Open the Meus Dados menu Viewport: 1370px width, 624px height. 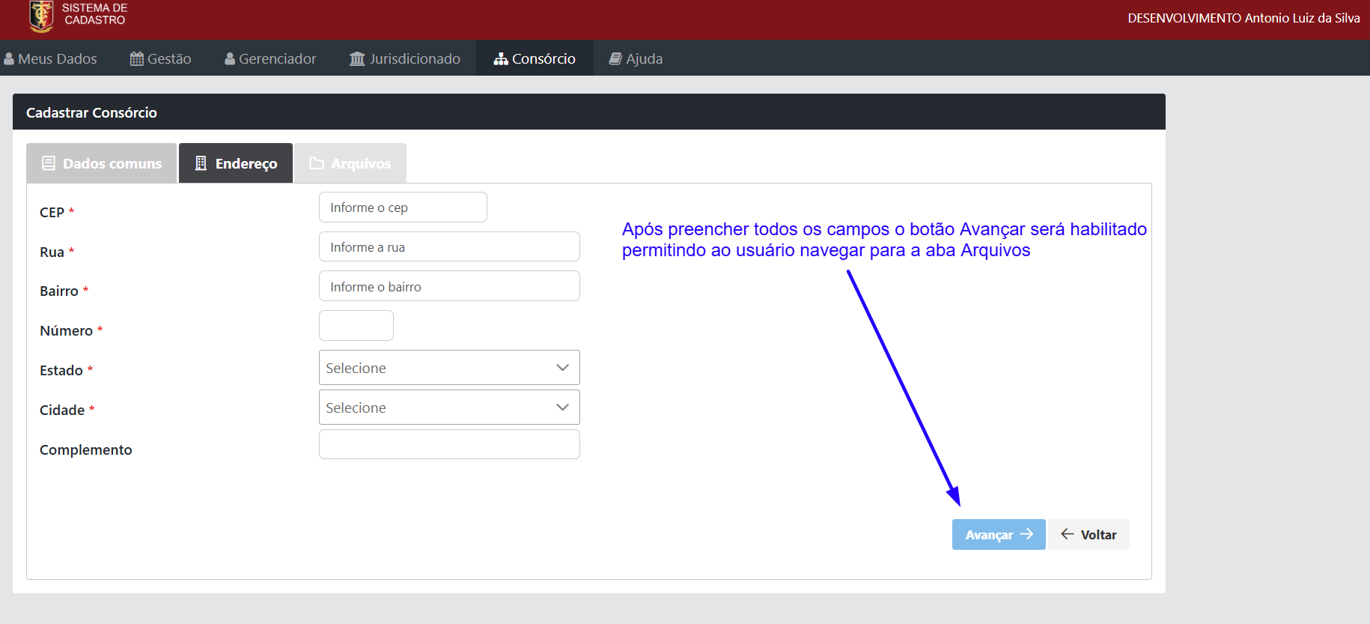[x=50, y=58]
